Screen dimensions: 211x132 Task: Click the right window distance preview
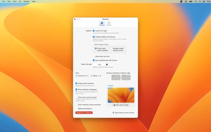[x=126, y=77]
